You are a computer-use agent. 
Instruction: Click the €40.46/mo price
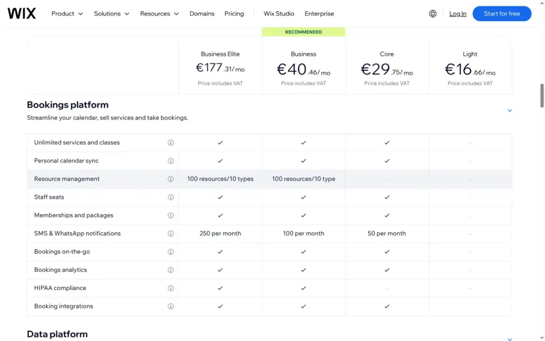click(303, 69)
